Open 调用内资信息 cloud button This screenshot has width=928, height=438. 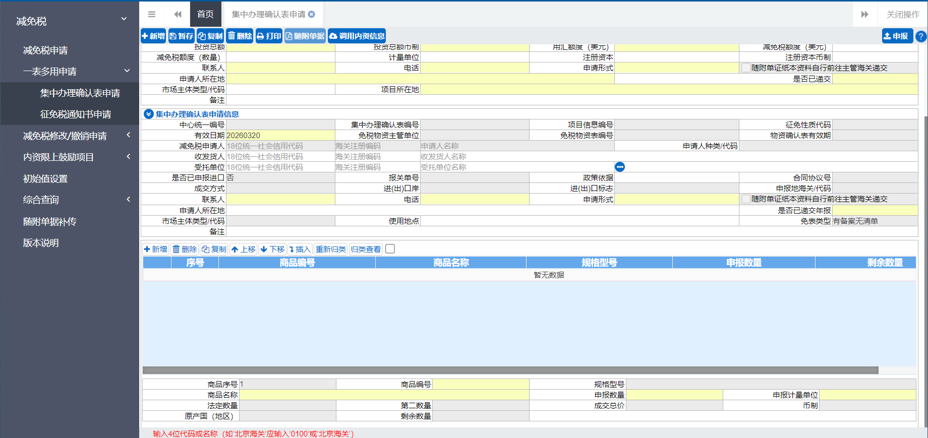357,36
